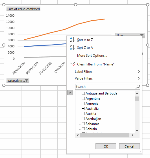Screen dimensions: 150x158
Task: Click the vertical scrollbar thumb in country list
Action: point(137,99)
